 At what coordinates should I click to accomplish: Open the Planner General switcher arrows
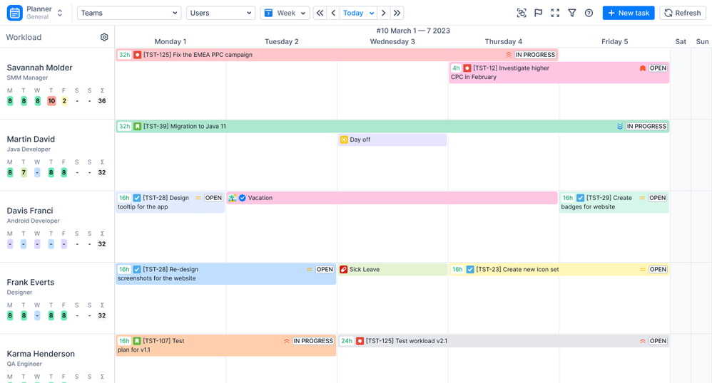[59, 13]
